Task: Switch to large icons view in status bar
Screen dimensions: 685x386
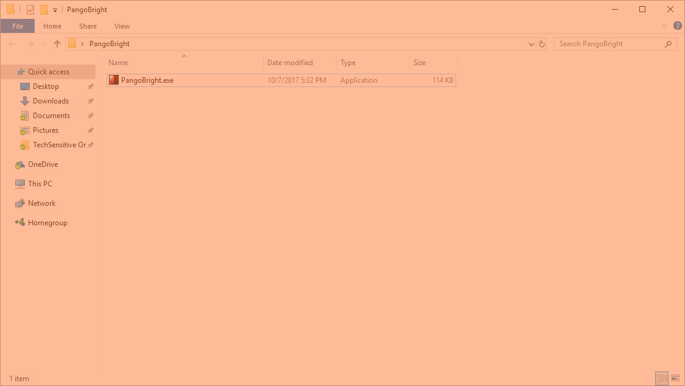Action: [675, 379]
